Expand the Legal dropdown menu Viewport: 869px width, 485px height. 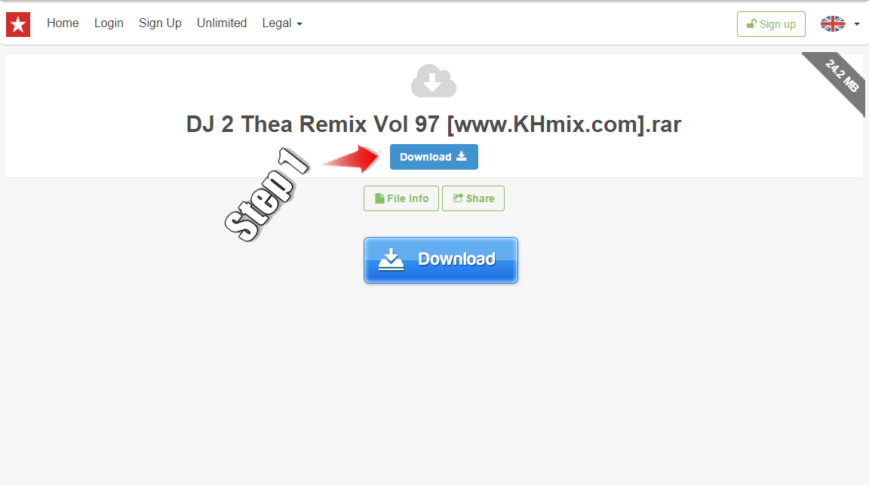(282, 23)
